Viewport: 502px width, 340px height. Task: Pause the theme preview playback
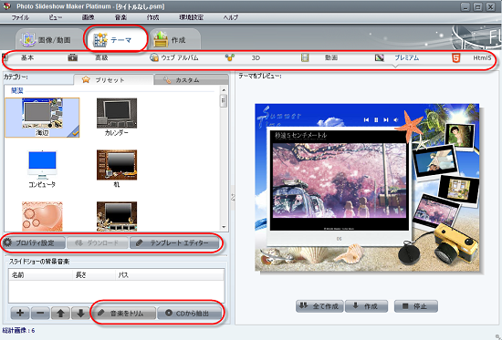pos(376,119)
